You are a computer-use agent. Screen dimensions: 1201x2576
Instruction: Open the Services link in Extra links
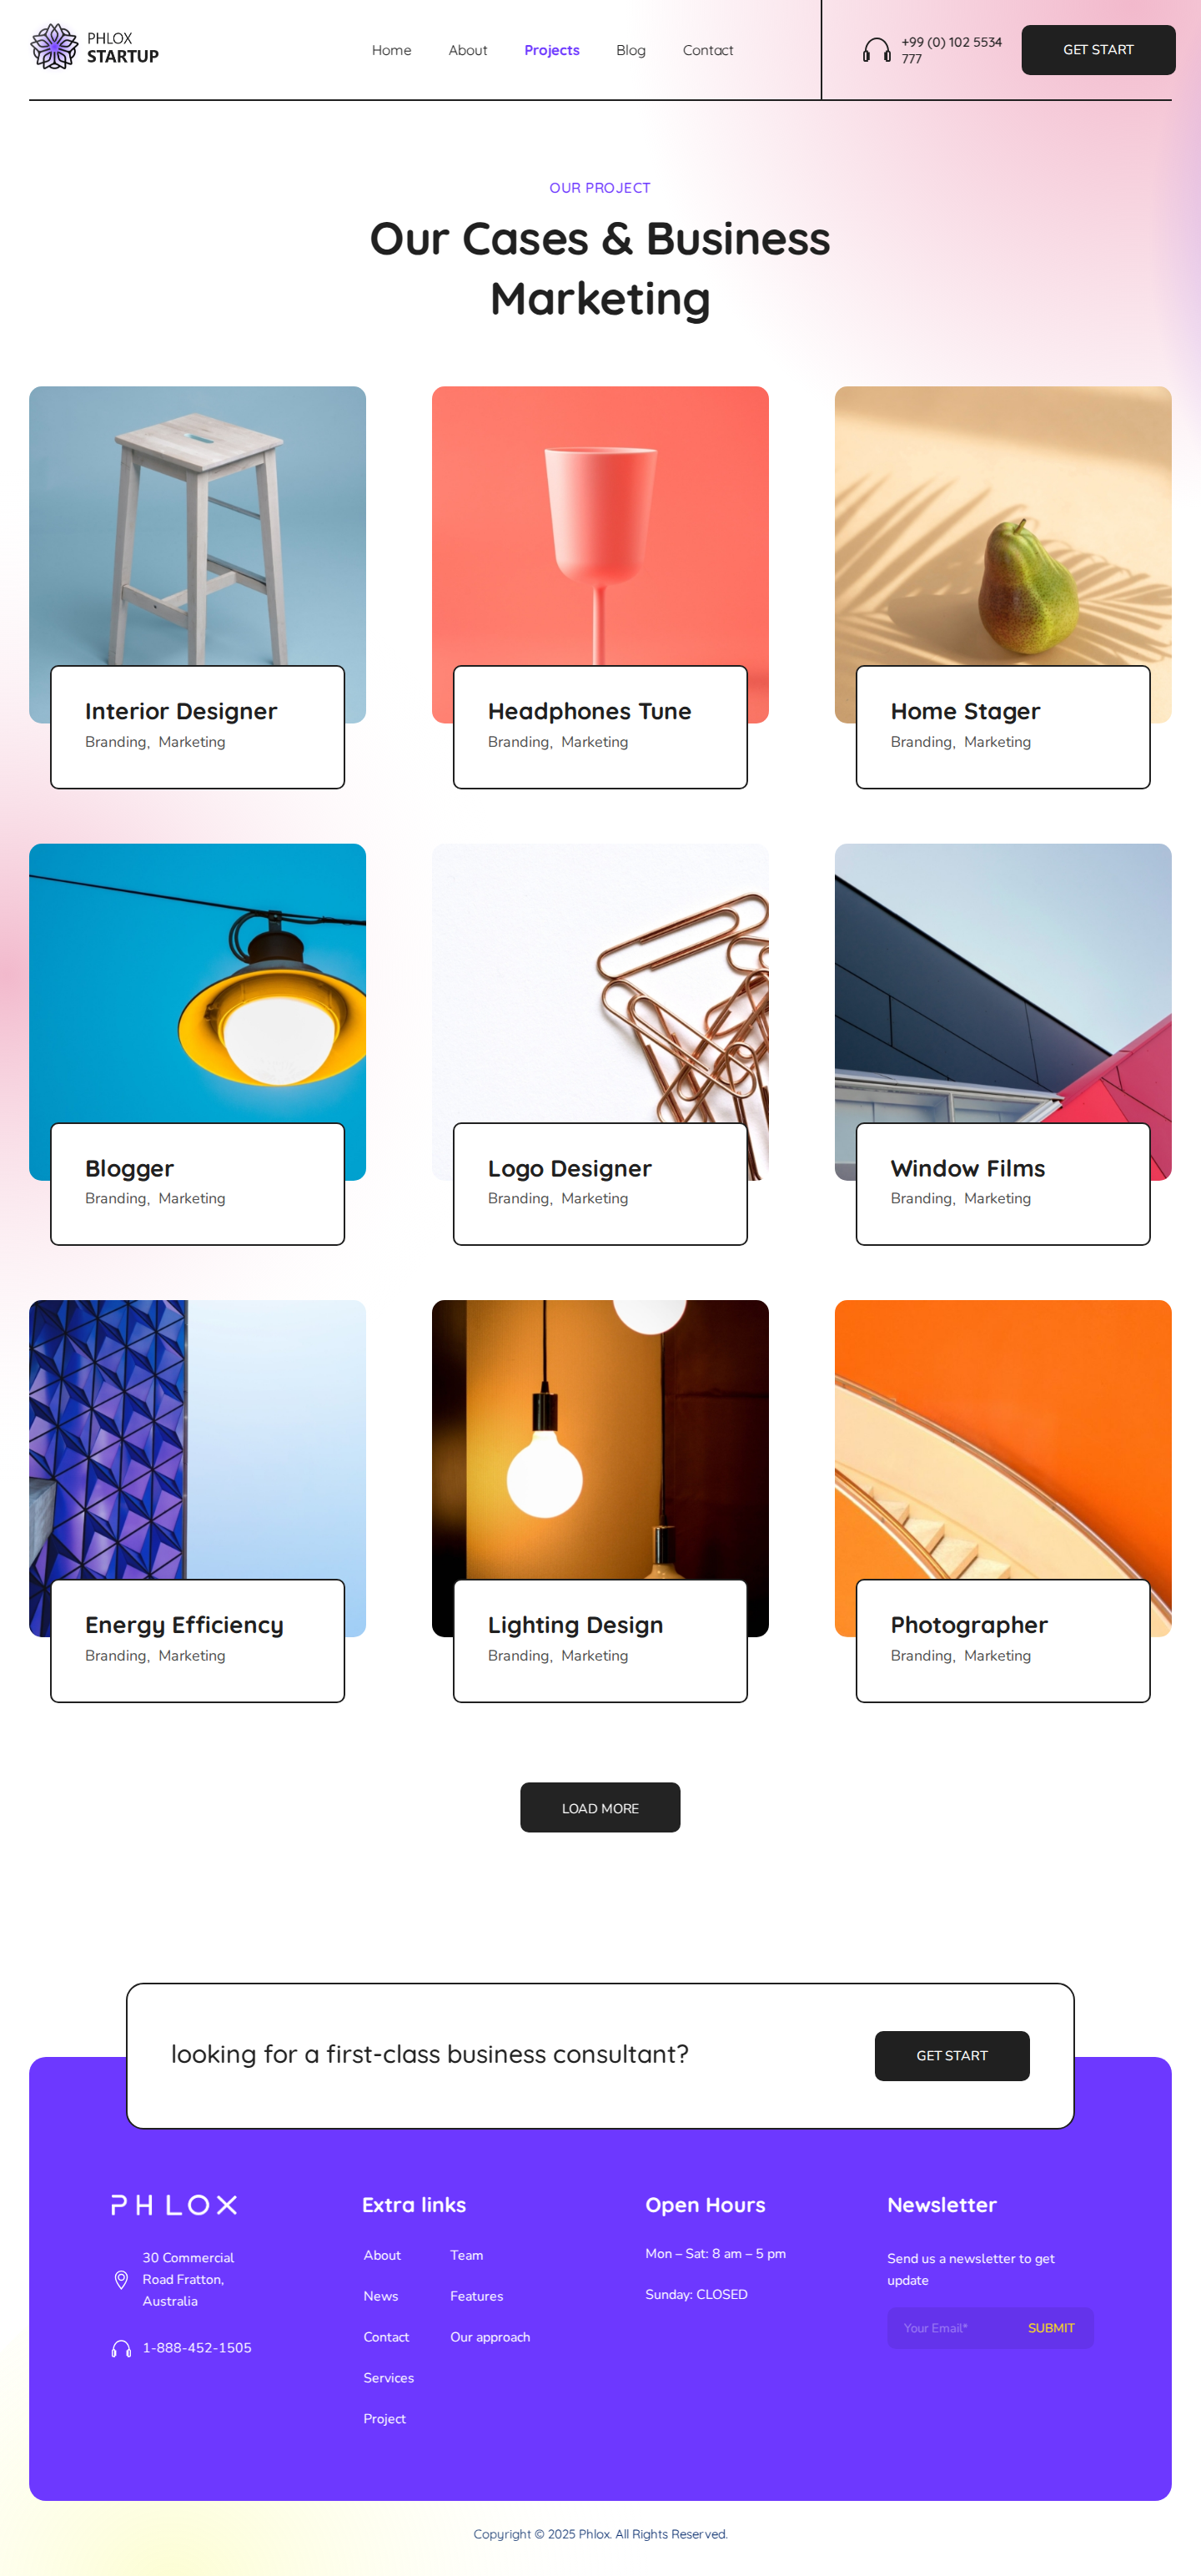coord(388,2377)
